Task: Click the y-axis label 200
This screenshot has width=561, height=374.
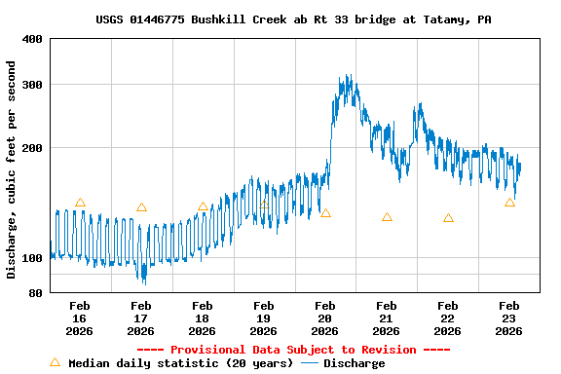Action: click(32, 148)
